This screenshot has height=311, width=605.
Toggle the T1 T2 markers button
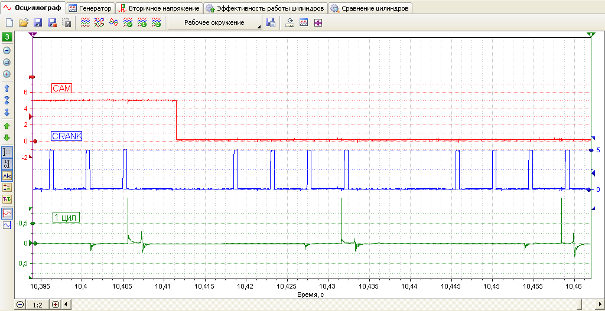click(7, 199)
